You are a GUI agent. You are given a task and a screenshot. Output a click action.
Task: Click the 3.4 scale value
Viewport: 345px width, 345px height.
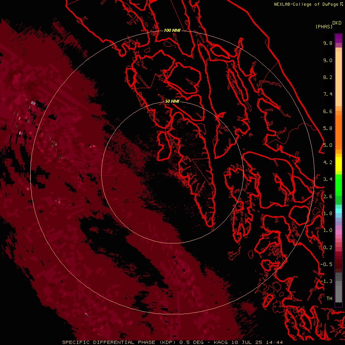click(x=328, y=179)
